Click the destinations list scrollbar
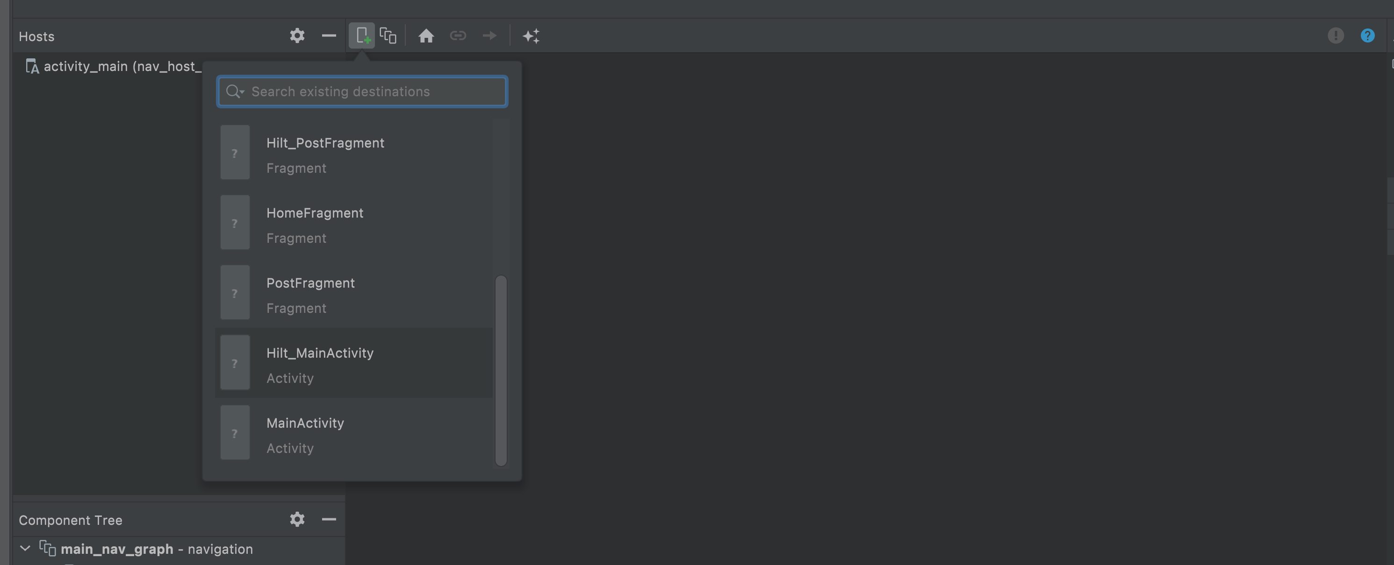Image resolution: width=1394 pixels, height=565 pixels. click(501, 370)
